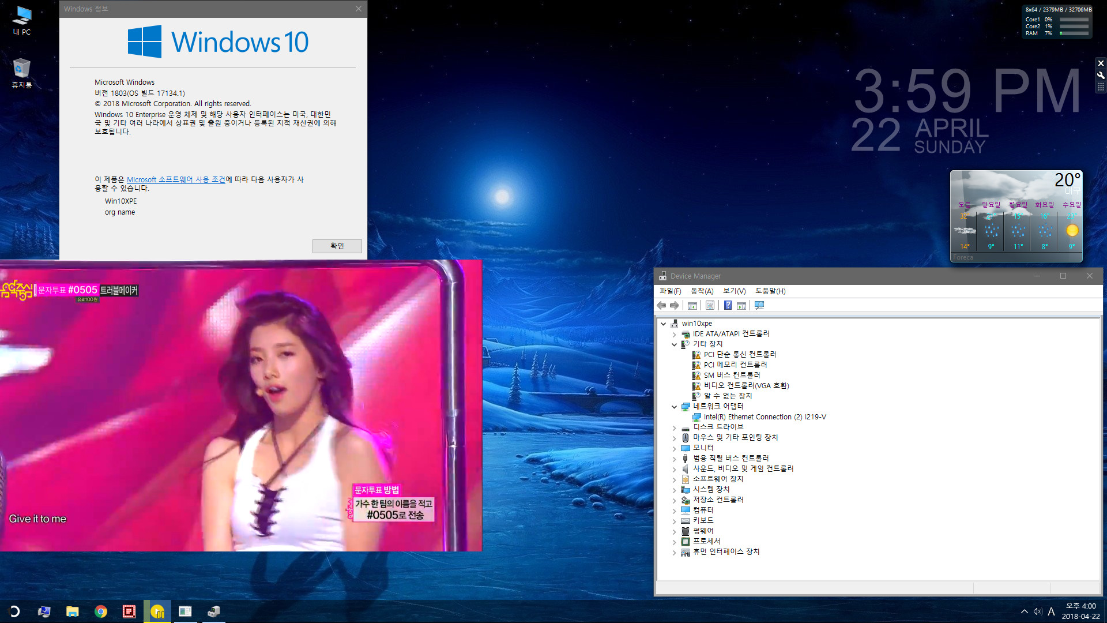The width and height of the screenshot is (1107, 623).
Task: Click the Forward arrow in Device Manager toolbar
Action: click(x=674, y=306)
